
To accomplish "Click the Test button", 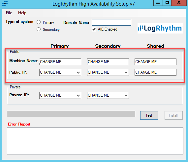I will 149,115.
